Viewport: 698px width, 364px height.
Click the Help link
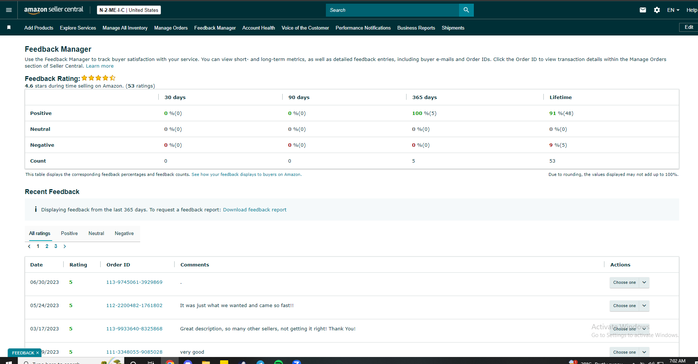pos(692,10)
